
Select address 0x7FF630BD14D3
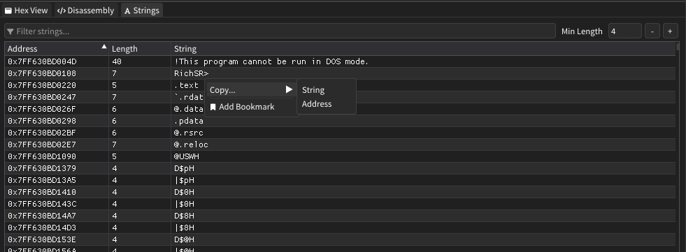click(x=42, y=227)
